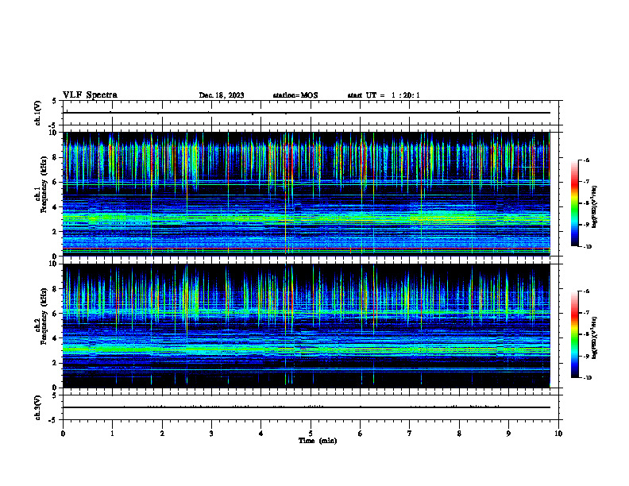Click the time axis tick label "10"

click(x=558, y=434)
